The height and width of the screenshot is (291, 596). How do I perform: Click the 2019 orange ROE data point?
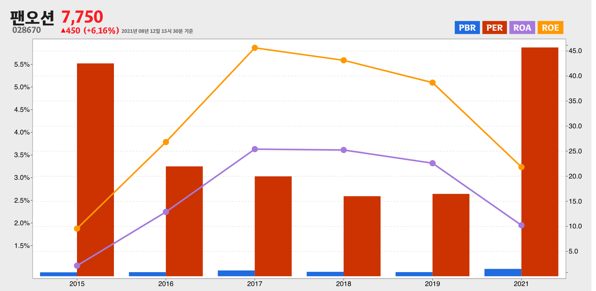[432, 83]
